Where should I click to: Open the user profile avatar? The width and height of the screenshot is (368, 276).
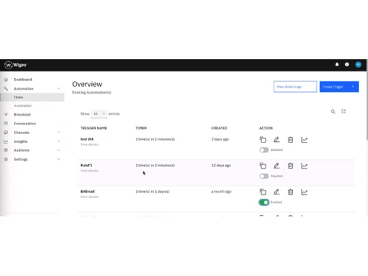(358, 65)
